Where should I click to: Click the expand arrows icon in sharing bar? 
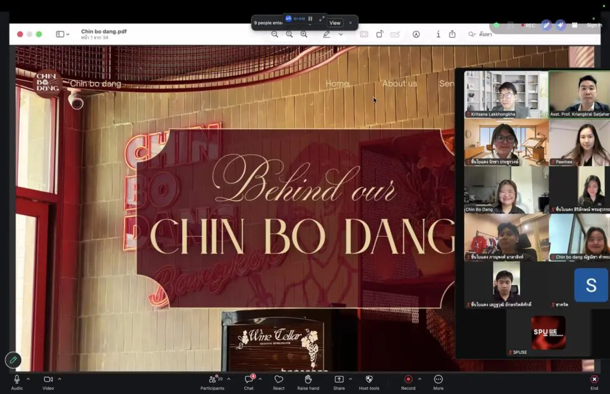(322, 18)
